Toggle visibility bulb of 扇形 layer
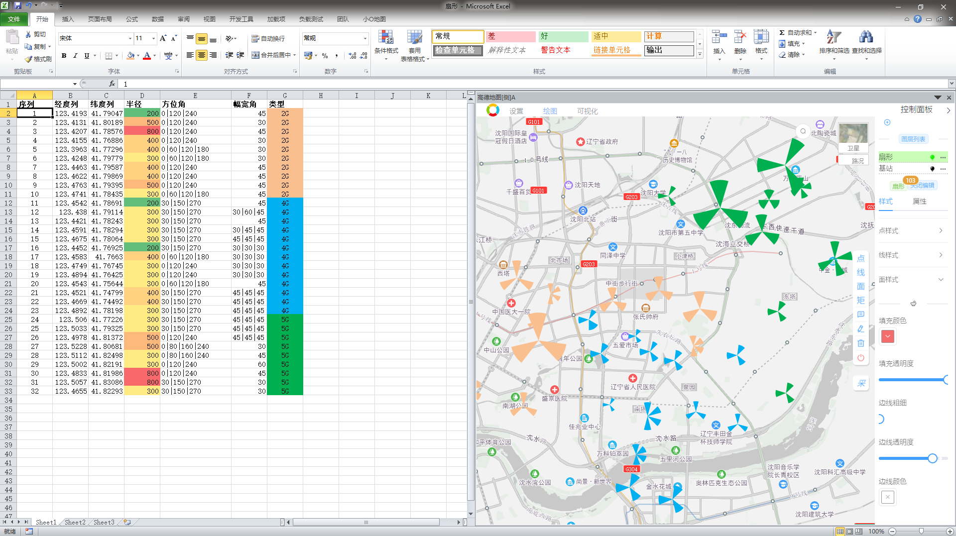This screenshot has width=956, height=536. pos(932,157)
